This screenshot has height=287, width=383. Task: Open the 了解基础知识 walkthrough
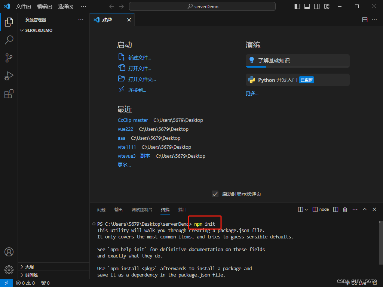pos(297,61)
